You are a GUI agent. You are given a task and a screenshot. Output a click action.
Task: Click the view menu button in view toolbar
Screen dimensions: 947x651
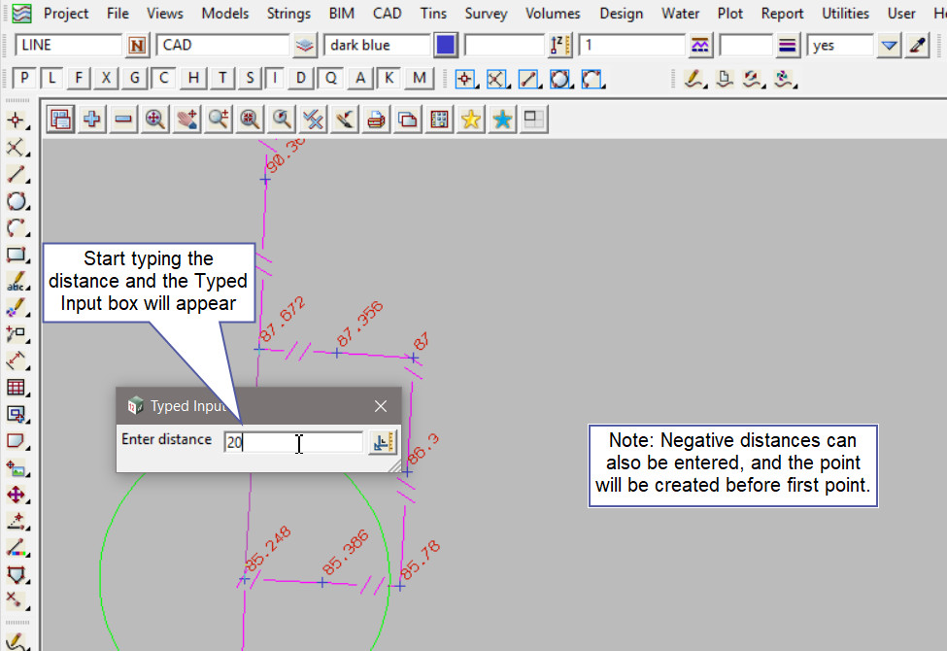point(60,120)
